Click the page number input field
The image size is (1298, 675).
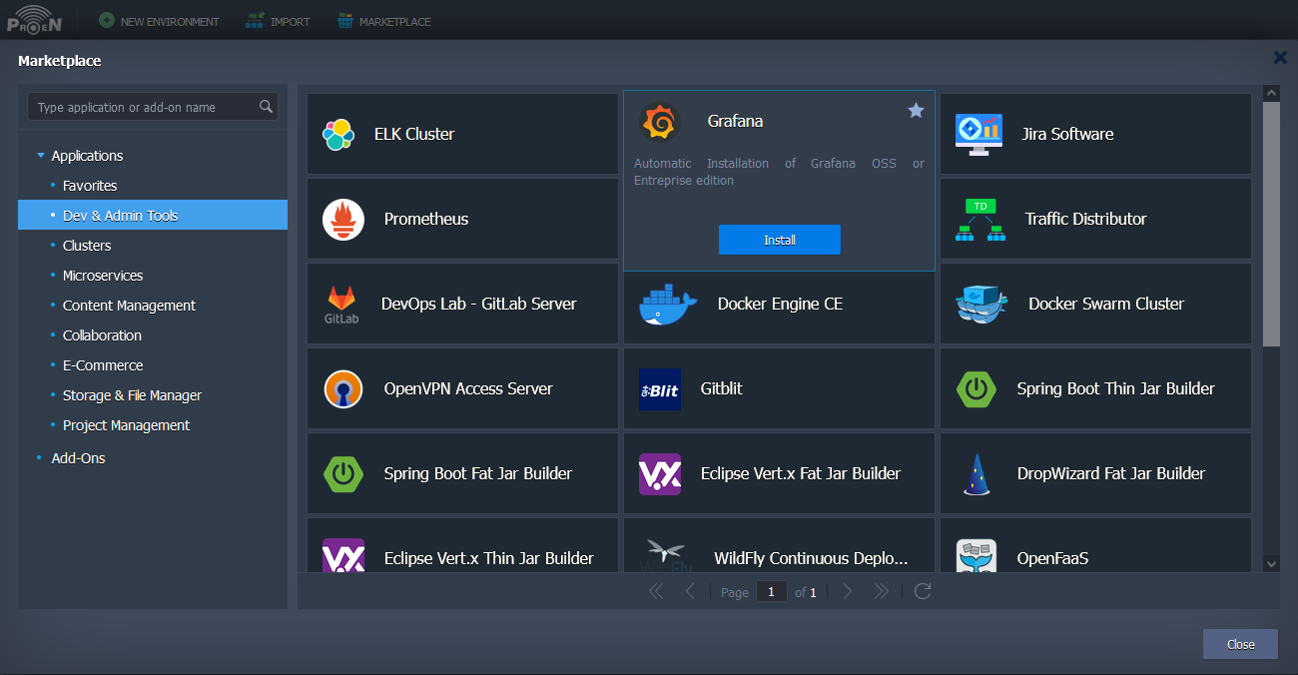pyautogui.click(x=771, y=591)
